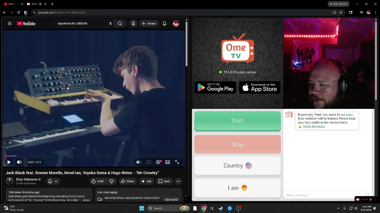Screen dimensions: 380x213
Task: Dislike the Mr Crowley video
Action: (112, 181)
